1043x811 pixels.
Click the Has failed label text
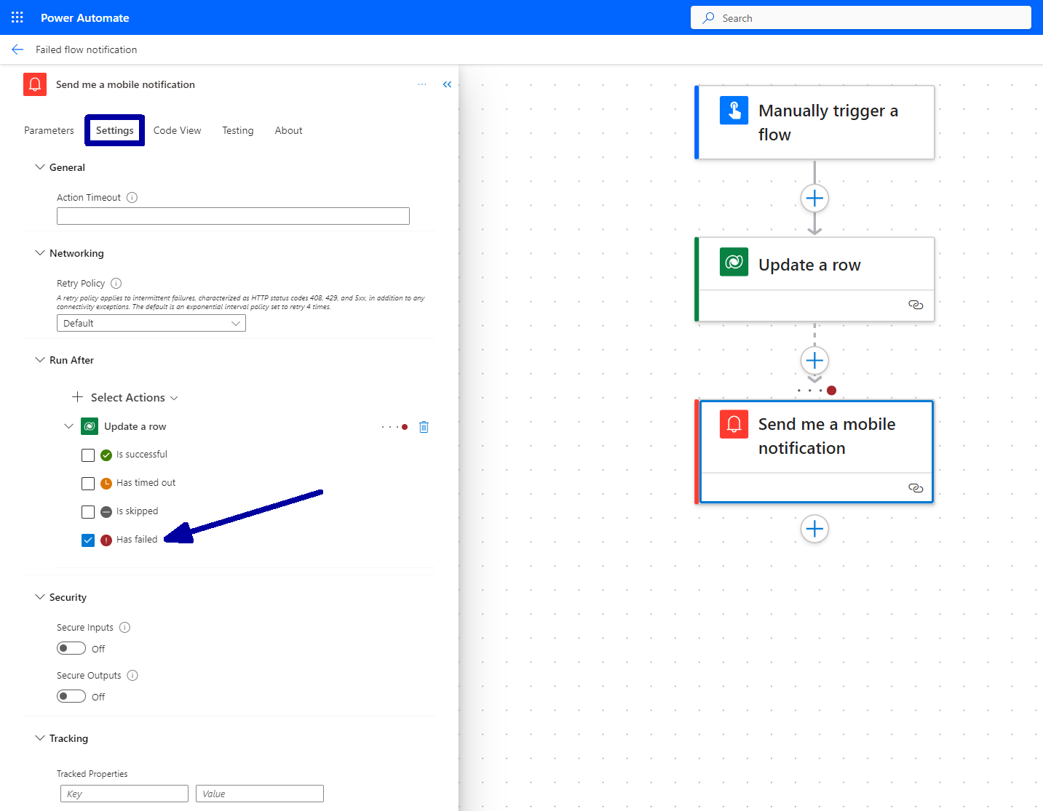point(137,540)
